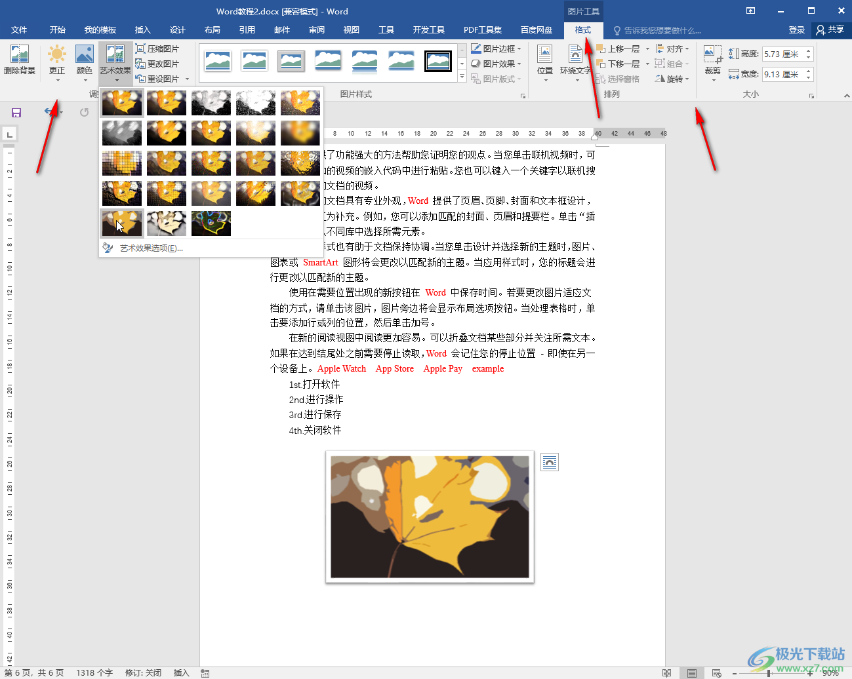Click 下移一层 send backward
The image size is (852, 679).
click(x=619, y=64)
